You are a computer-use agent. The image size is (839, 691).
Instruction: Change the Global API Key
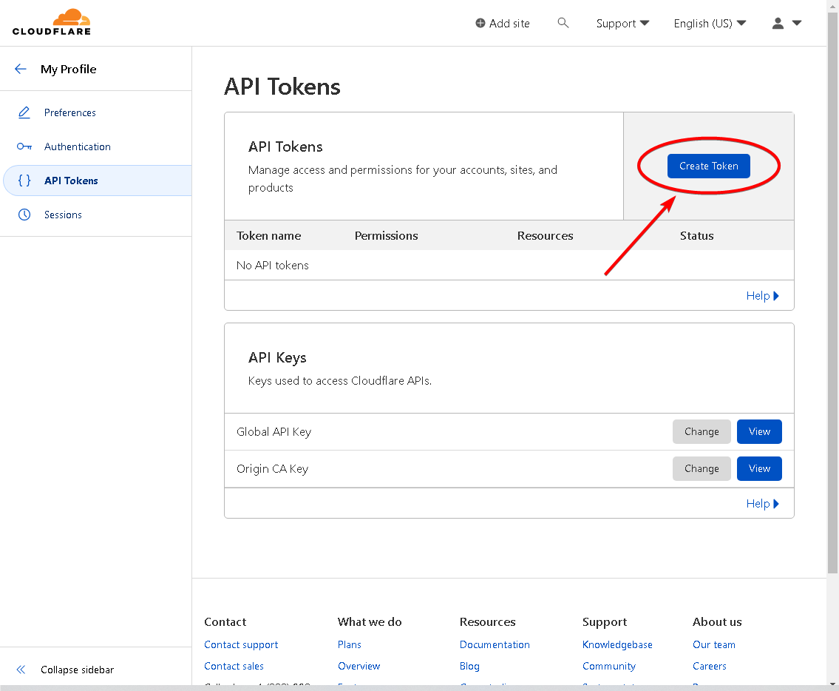click(702, 432)
